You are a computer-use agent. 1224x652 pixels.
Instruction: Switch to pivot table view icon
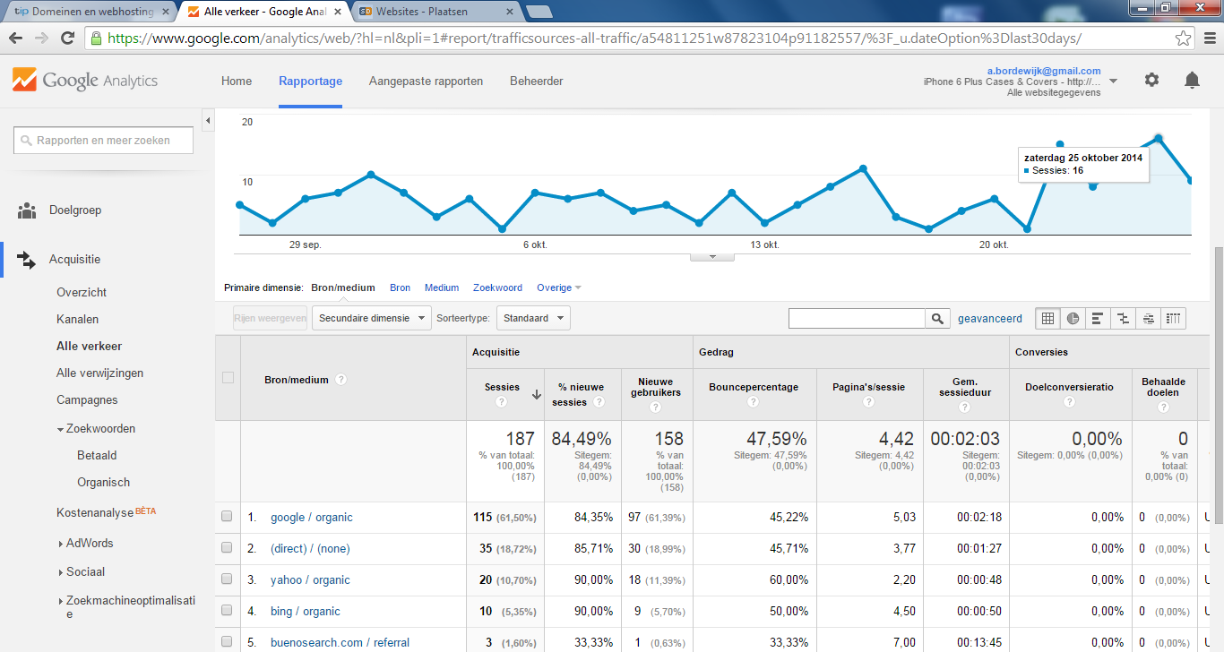[1173, 318]
